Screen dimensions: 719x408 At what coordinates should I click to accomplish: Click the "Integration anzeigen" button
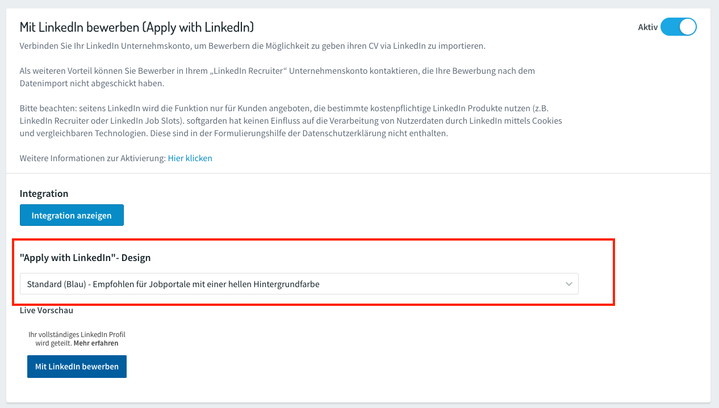[72, 215]
